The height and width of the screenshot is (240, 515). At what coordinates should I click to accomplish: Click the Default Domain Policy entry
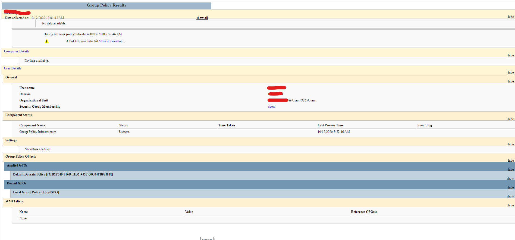click(x=63, y=174)
